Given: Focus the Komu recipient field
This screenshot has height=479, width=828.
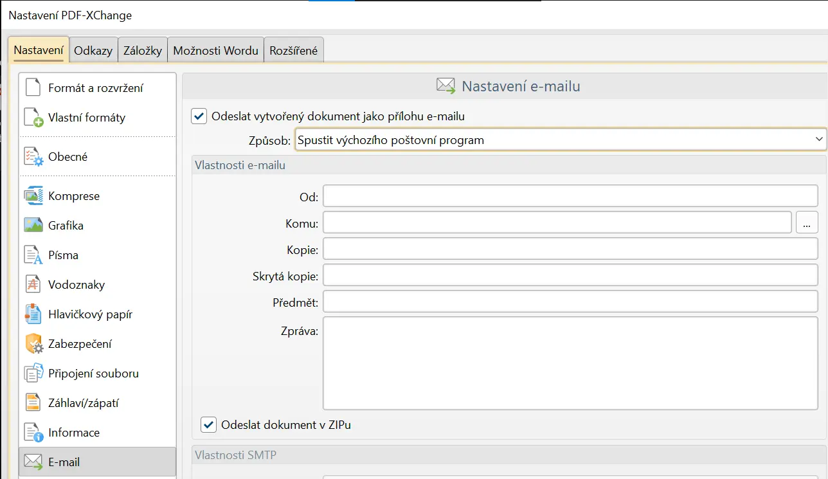Looking at the screenshot, I should (557, 222).
